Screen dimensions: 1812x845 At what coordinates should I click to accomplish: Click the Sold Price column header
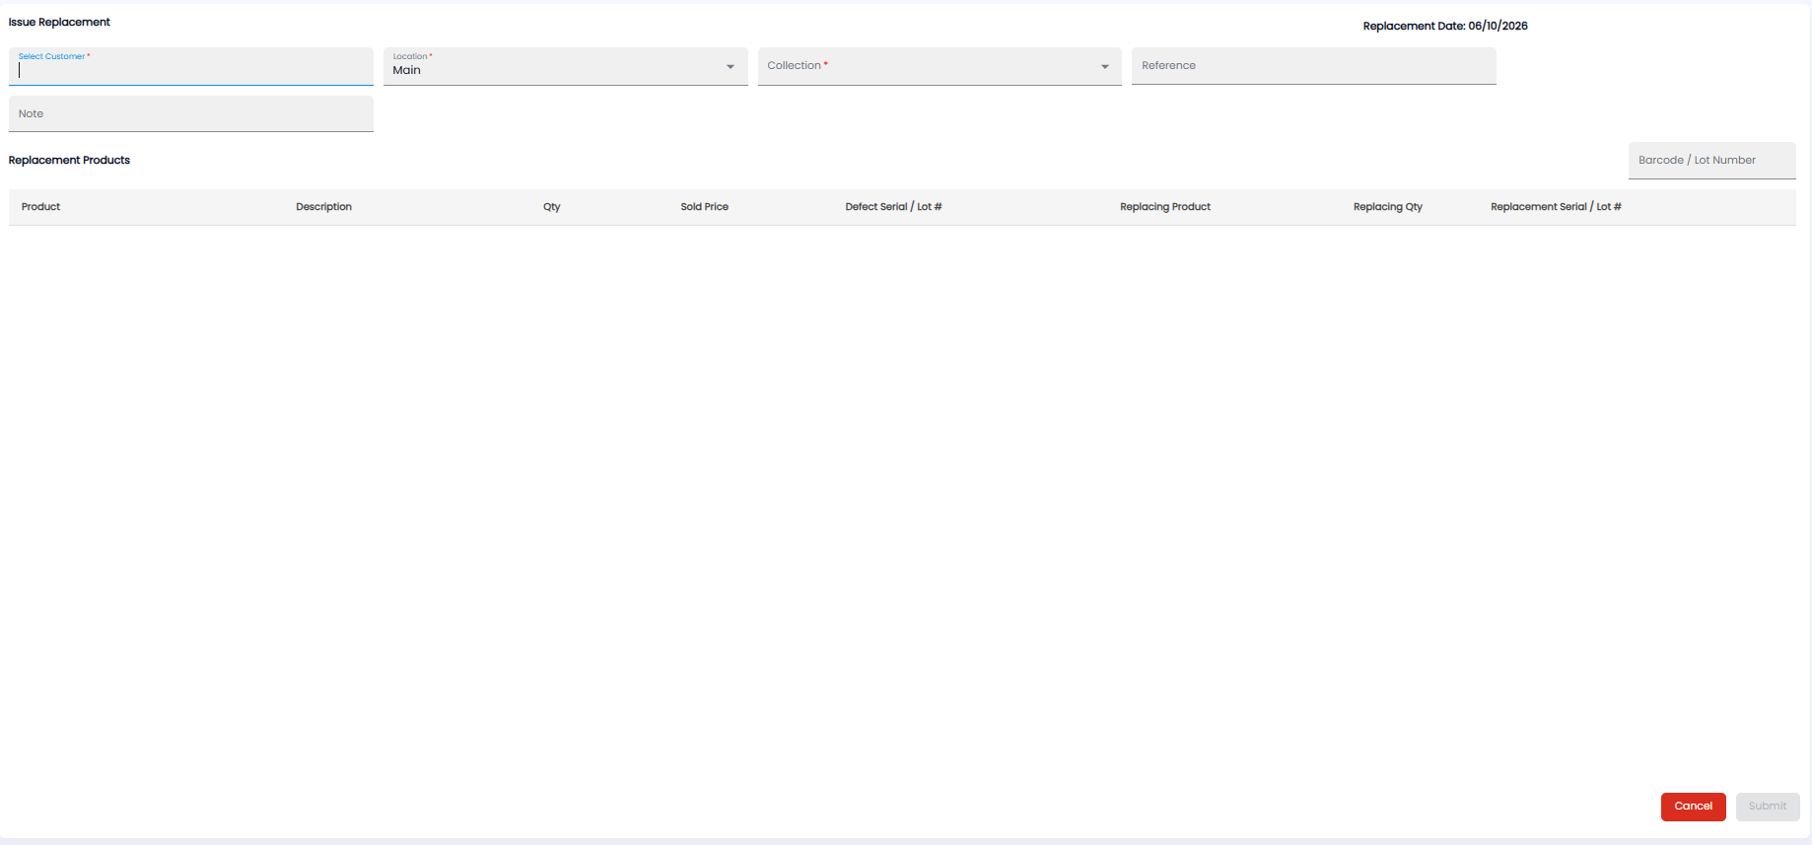[705, 207]
